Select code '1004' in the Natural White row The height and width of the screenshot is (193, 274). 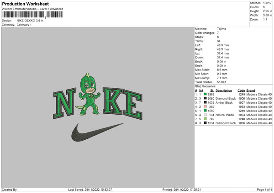242,115
